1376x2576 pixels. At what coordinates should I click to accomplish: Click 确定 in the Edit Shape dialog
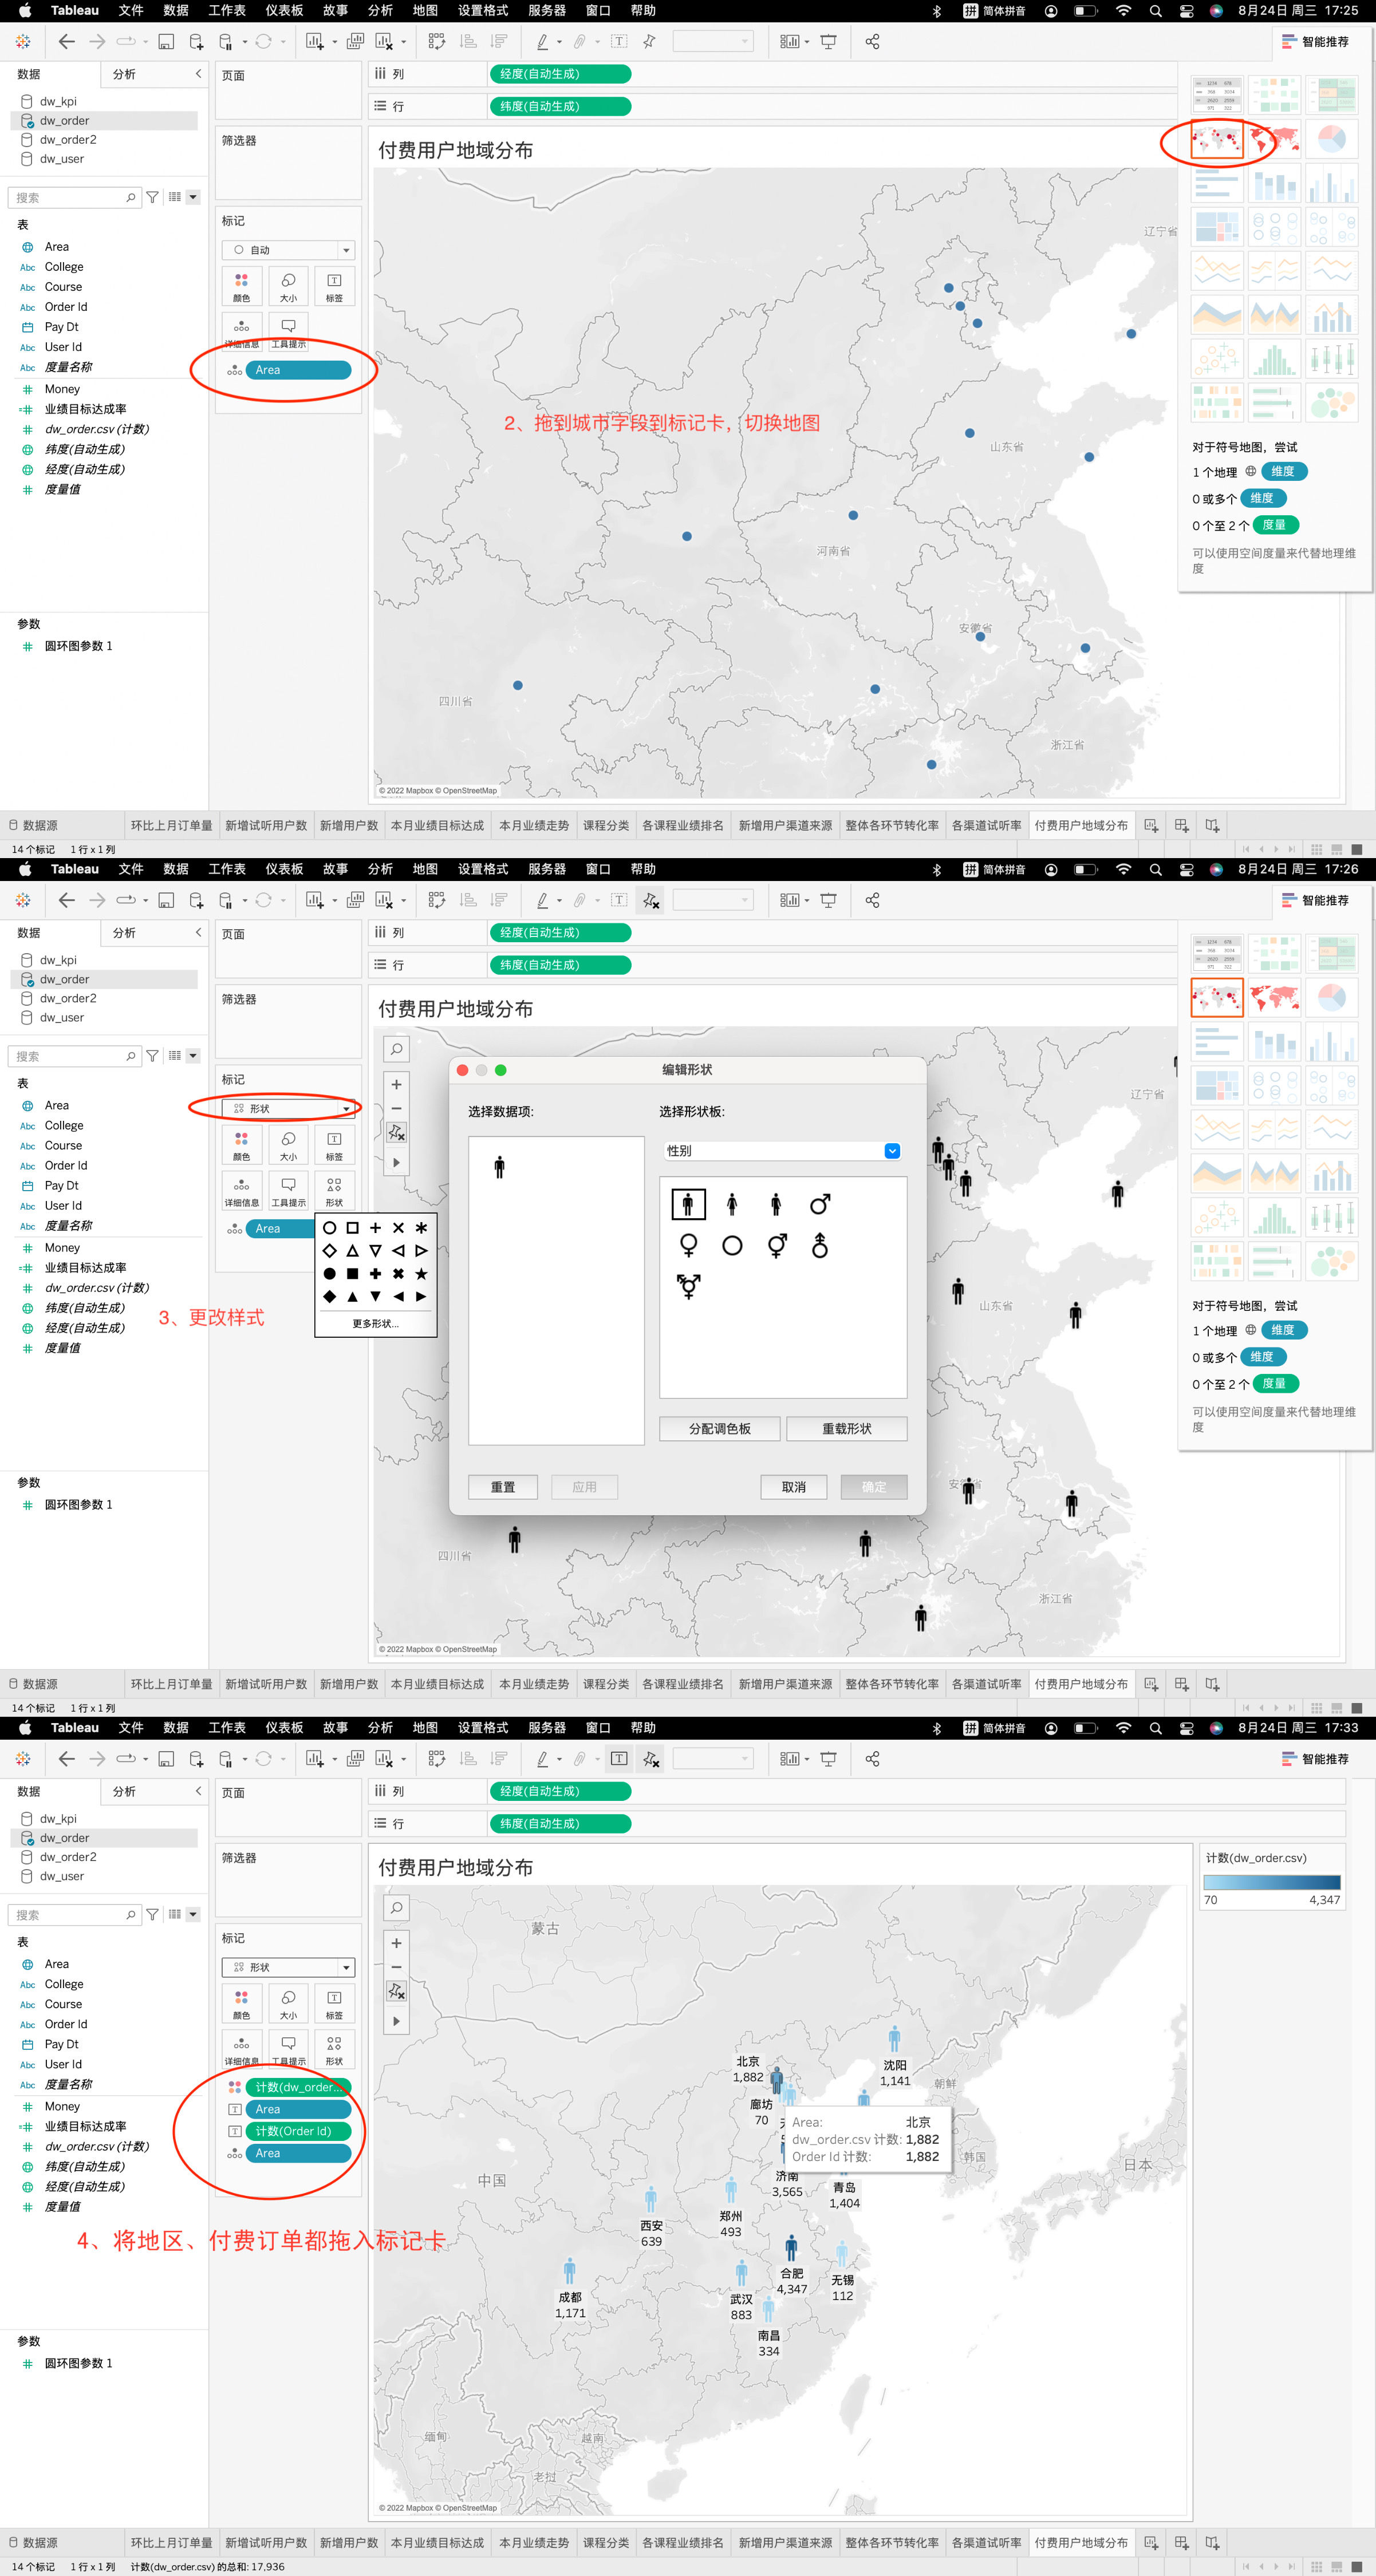click(x=874, y=1487)
